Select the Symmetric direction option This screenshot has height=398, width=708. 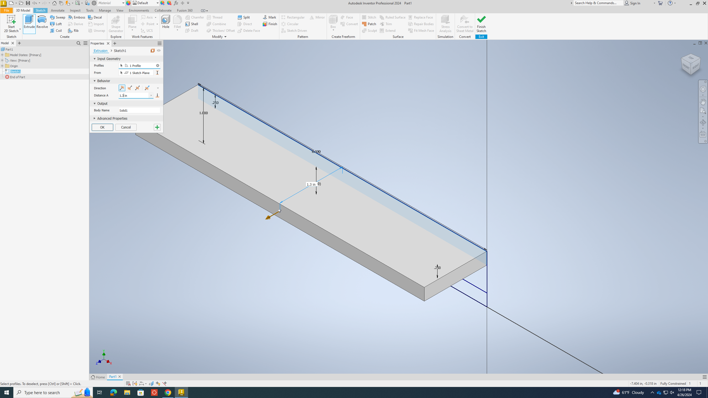(137, 88)
